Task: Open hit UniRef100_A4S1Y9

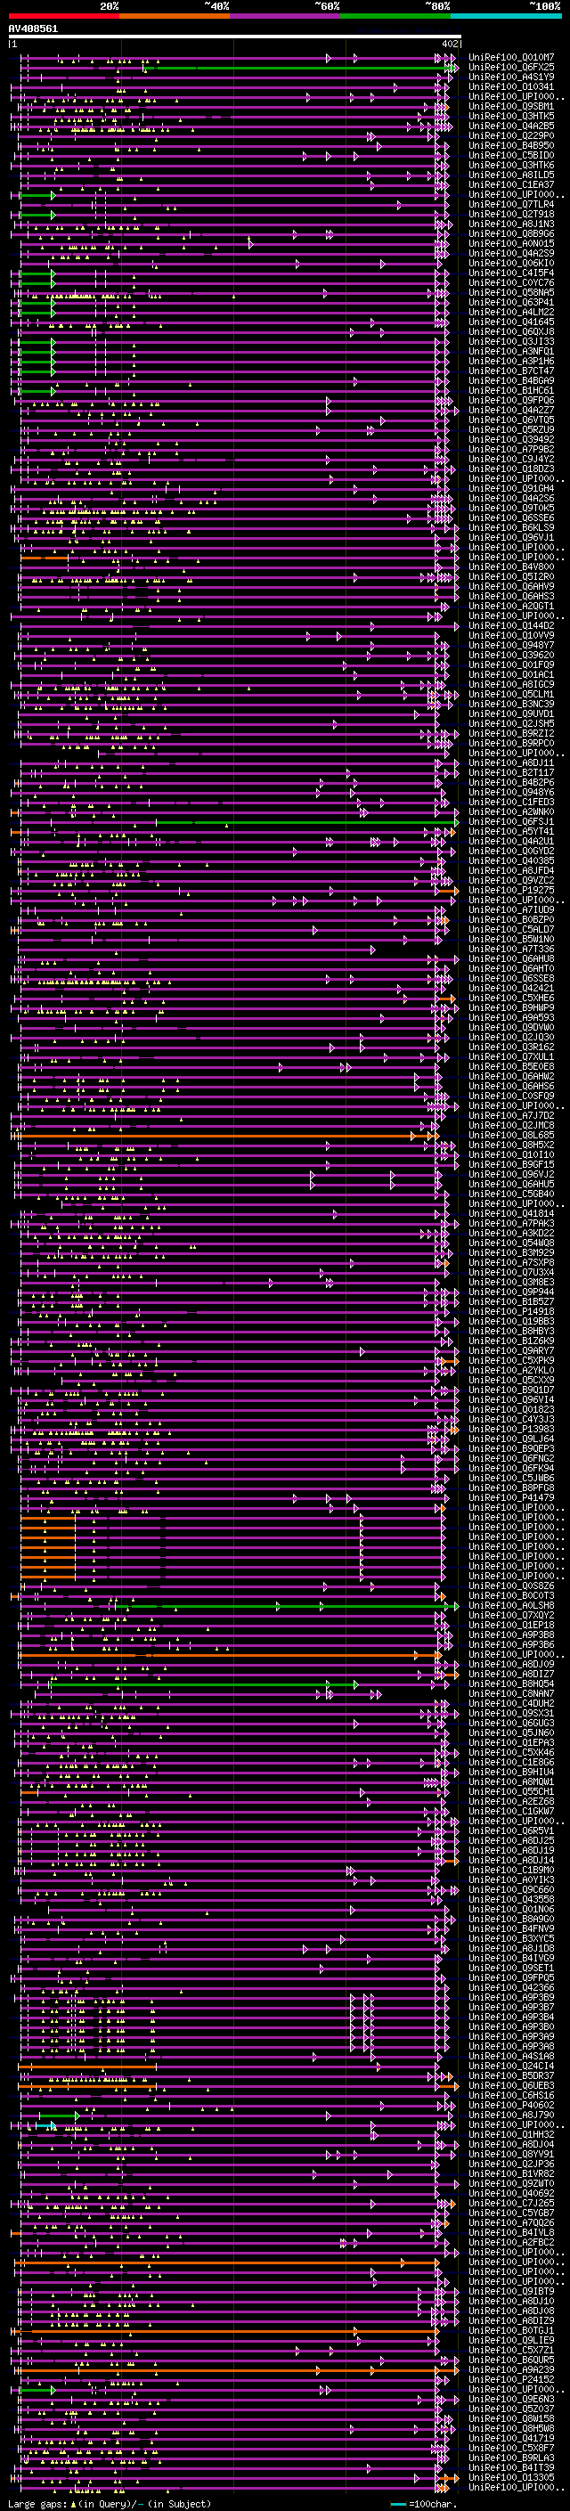Action: pos(510,77)
